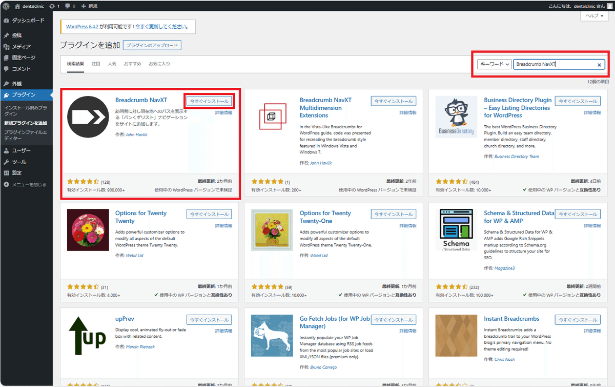The image size is (615, 387).
Task: Install Business Directory Plugin now
Action: [578, 101]
